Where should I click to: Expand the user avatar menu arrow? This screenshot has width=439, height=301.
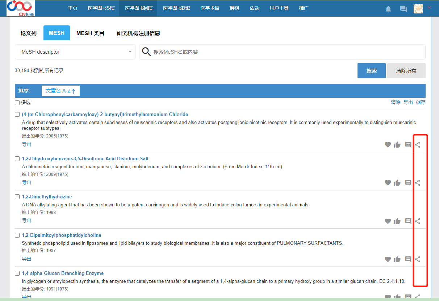point(429,8)
